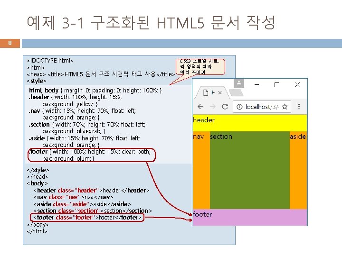Click the 'html, body' CSS rule line
Screen dimensions: 342x256
point(95,90)
